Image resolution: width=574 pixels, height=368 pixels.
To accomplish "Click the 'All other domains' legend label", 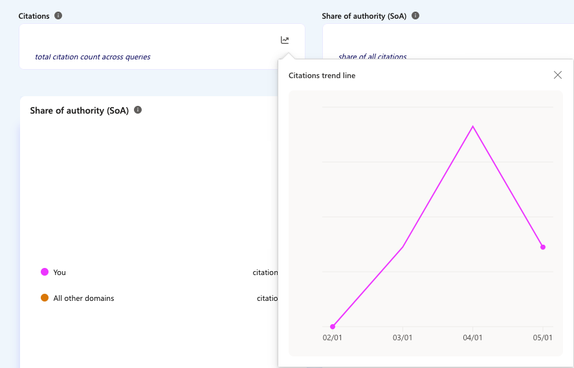I will pyautogui.click(x=83, y=298).
